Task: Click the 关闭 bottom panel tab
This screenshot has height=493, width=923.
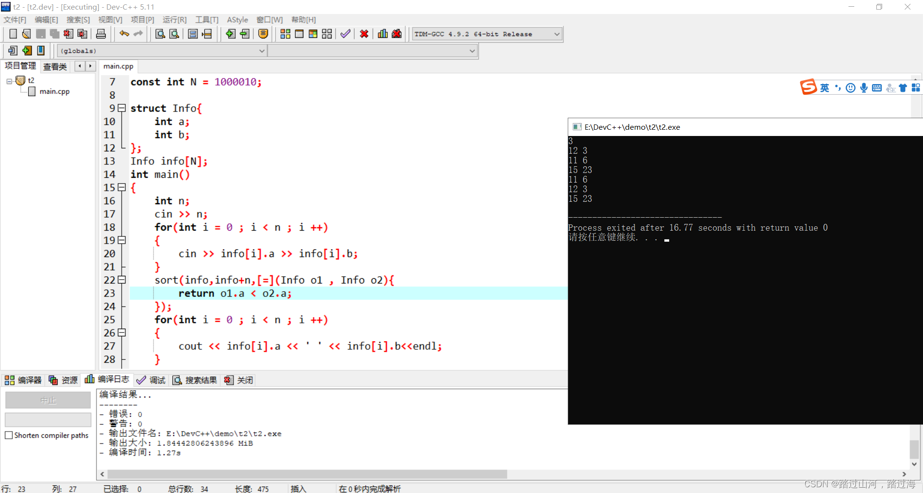Action: pos(238,380)
